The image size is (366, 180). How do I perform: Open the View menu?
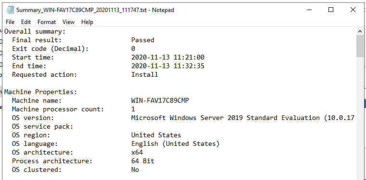(x=68, y=22)
